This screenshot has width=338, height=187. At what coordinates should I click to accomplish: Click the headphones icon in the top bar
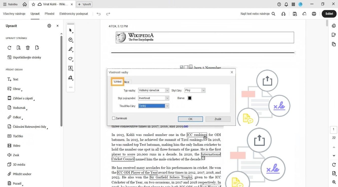tap(283, 14)
